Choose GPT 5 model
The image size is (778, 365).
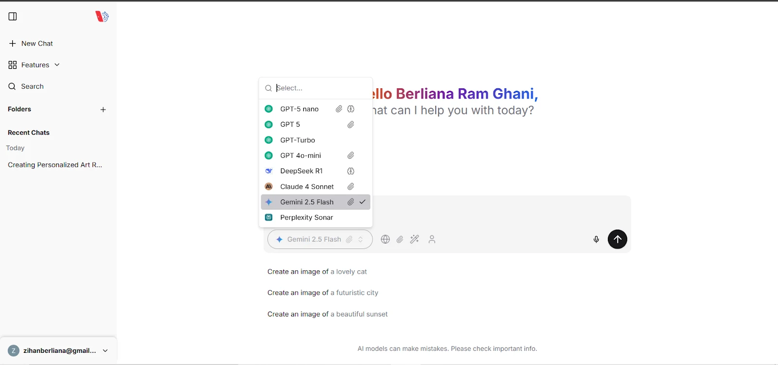316,124
